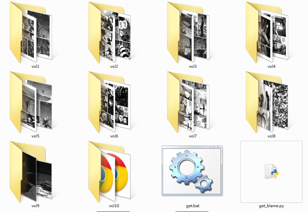Click the vol6 folder name label

(114, 136)
